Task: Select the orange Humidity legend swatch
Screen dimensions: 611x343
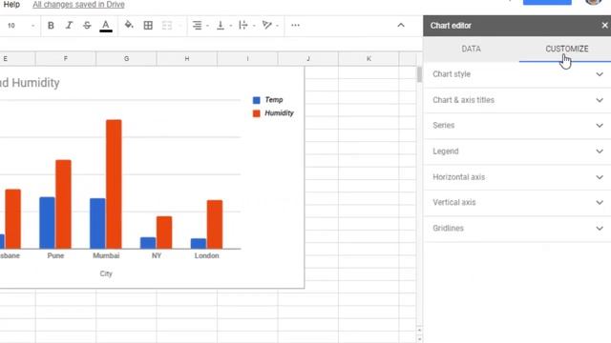Action: [x=257, y=113]
